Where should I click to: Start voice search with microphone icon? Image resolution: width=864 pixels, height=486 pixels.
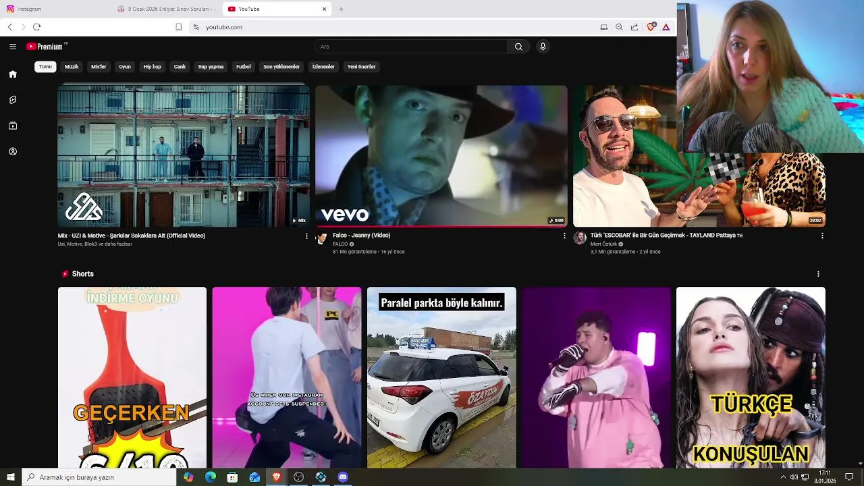(543, 47)
